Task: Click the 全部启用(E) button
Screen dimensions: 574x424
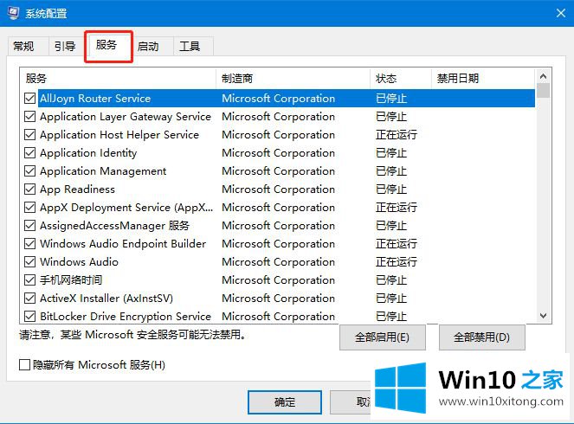Action: [x=382, y=337]
